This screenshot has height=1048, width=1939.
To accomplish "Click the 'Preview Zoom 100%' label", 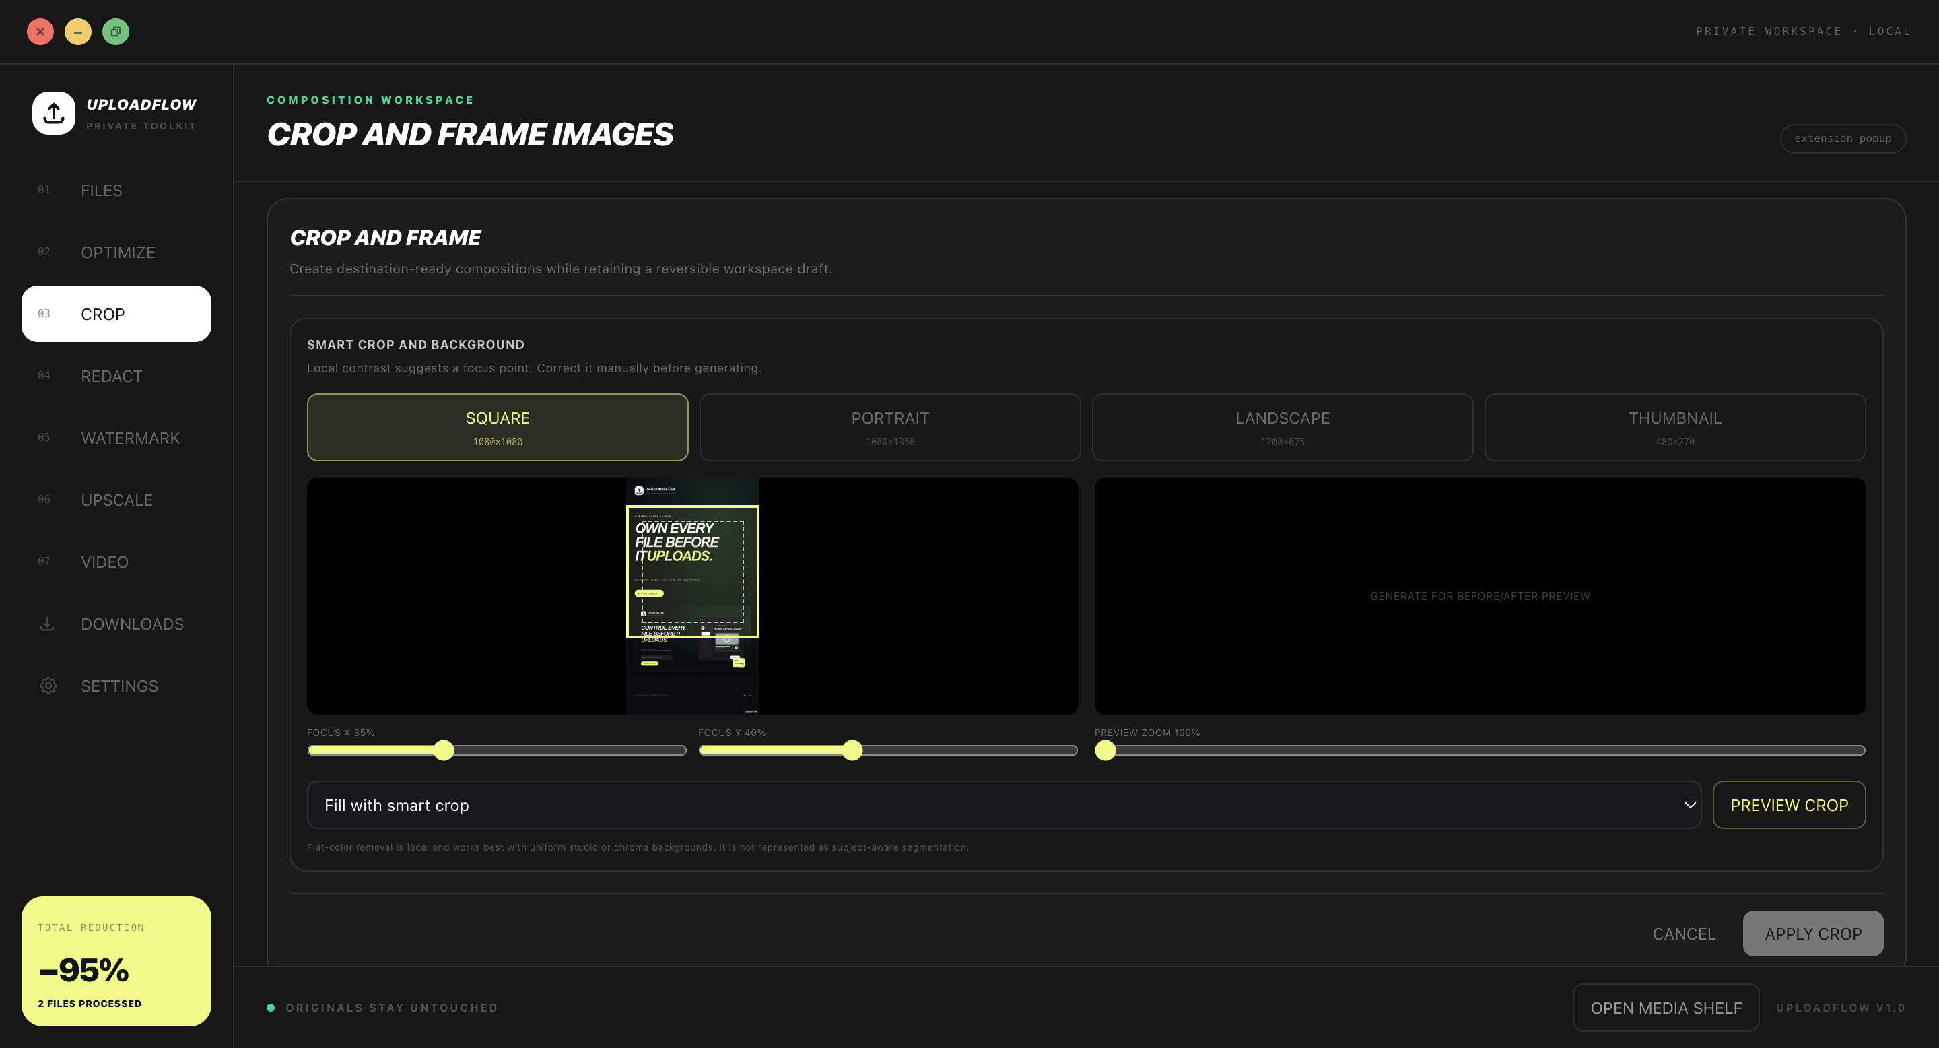I will [1147, 733].
